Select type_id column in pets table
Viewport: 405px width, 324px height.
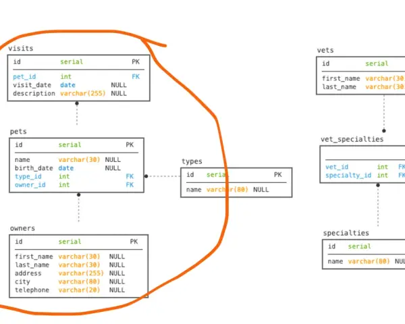28,176
